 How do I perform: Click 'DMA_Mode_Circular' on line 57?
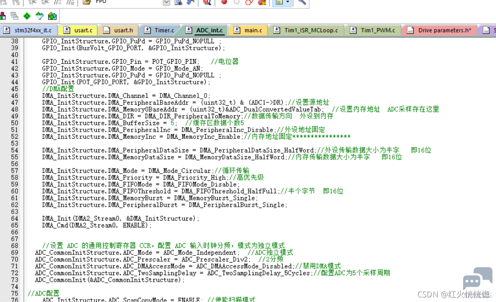[179, 171]
